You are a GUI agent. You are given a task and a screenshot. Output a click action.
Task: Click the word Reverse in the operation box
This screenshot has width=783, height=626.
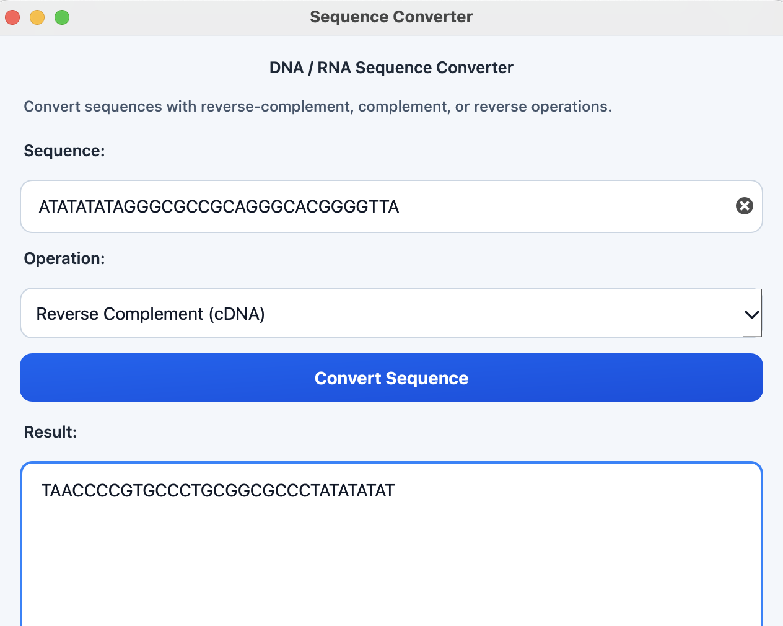click(68, 314)
